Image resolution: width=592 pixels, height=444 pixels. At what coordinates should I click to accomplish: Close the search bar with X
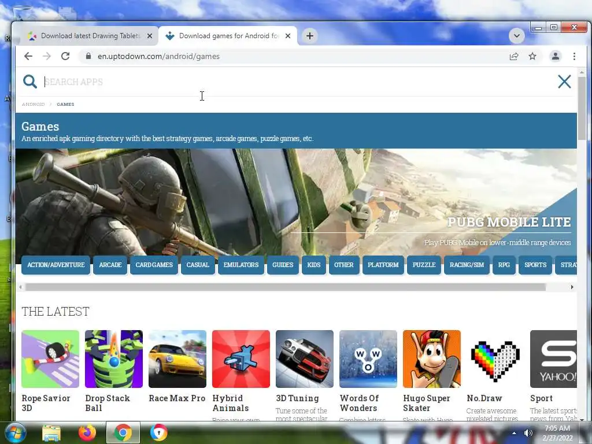(x=564, y=82)
